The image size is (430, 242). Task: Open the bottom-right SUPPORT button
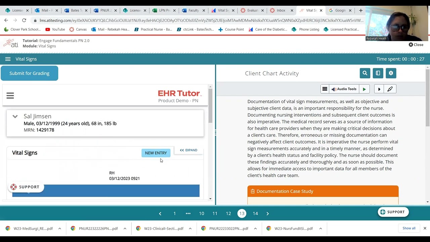(392, 212)
